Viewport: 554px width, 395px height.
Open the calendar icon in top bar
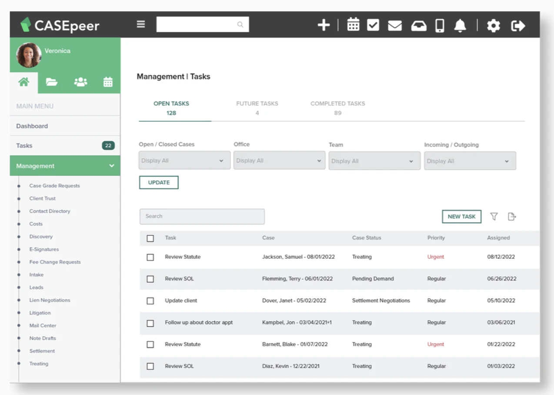tap(353, 25)
